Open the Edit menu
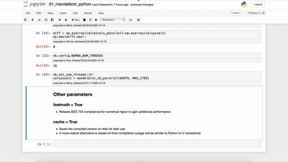This screenshot has height=162, width=288. point(39,13)
